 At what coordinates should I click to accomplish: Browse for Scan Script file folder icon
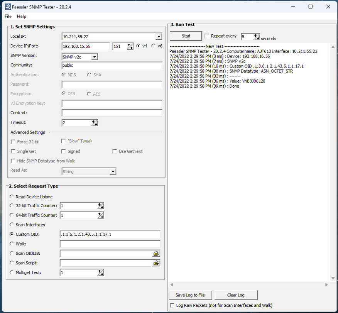tap(156, 263)
